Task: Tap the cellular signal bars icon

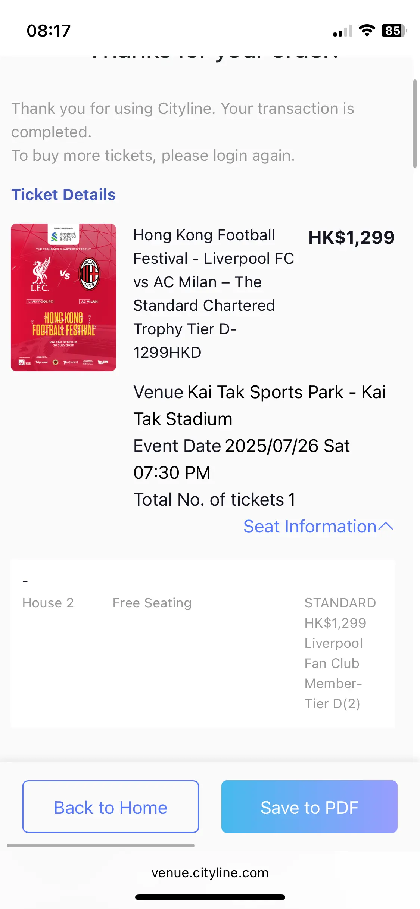Action: (343, 31)
